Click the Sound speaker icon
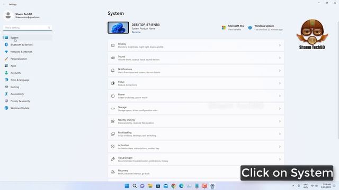The width and height of the screenshot is (339, 190). 113,58
